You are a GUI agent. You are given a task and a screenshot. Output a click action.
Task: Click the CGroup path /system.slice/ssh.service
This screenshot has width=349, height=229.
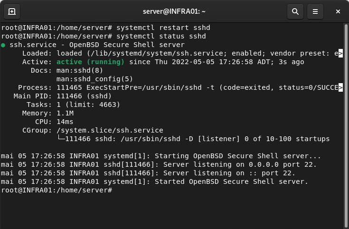tap(110, 130)
